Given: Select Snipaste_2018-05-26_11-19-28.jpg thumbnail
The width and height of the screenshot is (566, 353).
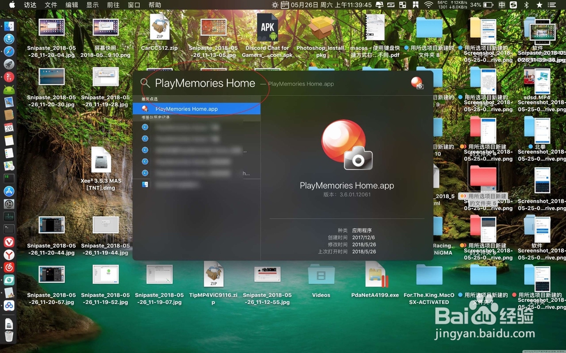Looking at the screenshot, I should point(105,76).
